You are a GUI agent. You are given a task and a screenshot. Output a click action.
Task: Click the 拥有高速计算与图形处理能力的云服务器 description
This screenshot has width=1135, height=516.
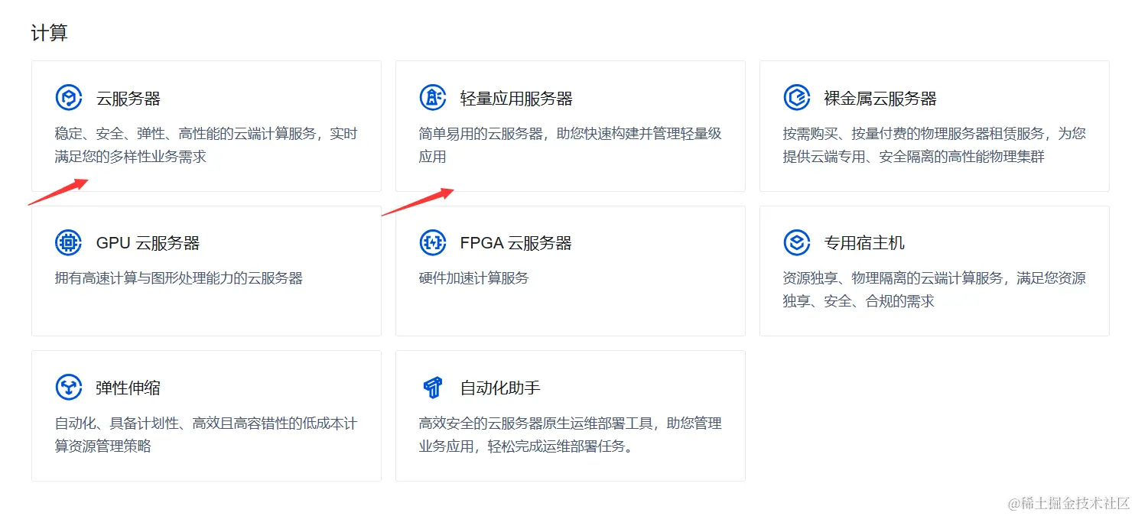(179, 278)
